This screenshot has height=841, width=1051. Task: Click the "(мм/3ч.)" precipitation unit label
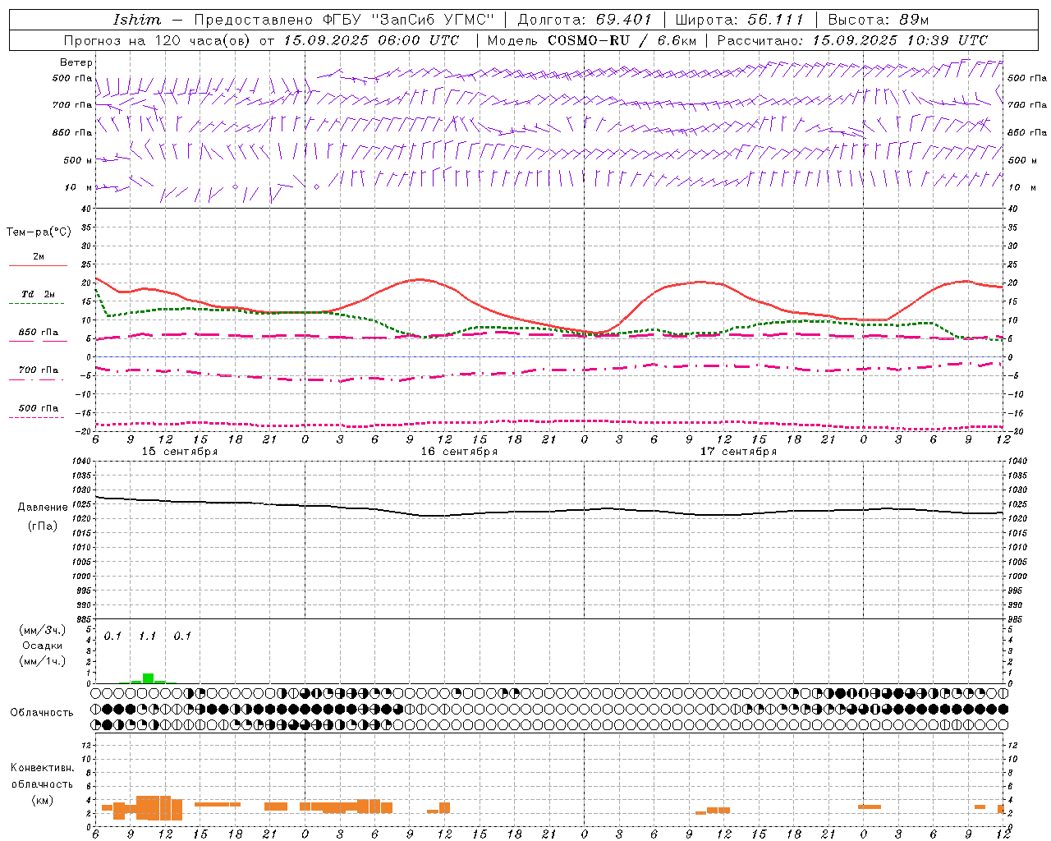pos(43,630)
